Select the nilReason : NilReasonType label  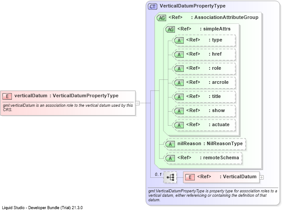click(210, 143)
